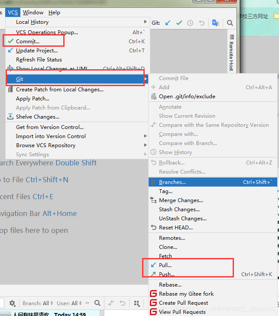Click the bottom panel compare arrows icon

(x=111, y=303)
